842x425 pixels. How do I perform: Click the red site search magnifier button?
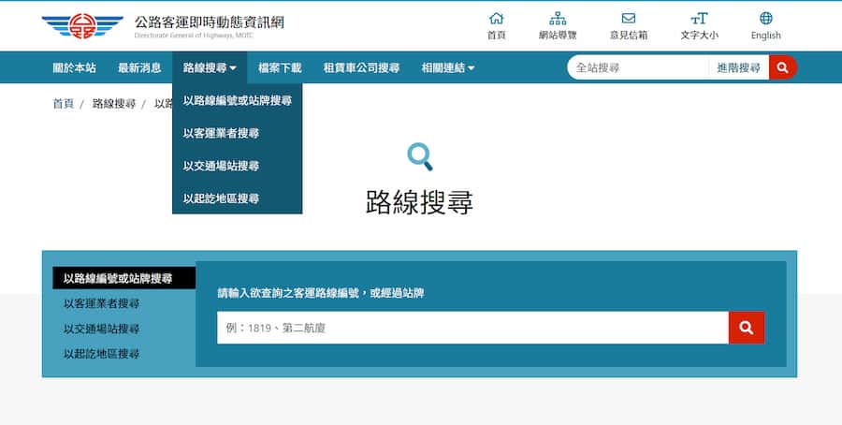pos(782,67)
